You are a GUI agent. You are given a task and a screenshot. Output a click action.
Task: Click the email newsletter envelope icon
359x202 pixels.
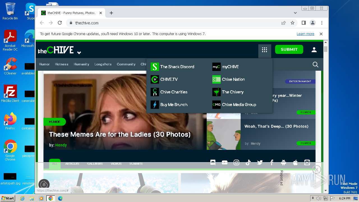pyautogui.click(x=307, y=162)
